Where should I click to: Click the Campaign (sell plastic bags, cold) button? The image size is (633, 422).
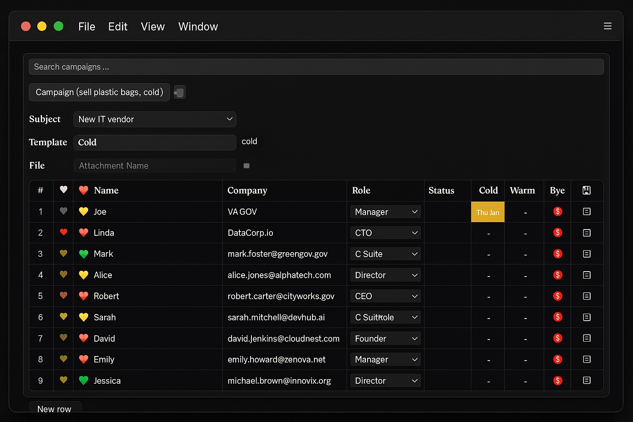(99, 92)
